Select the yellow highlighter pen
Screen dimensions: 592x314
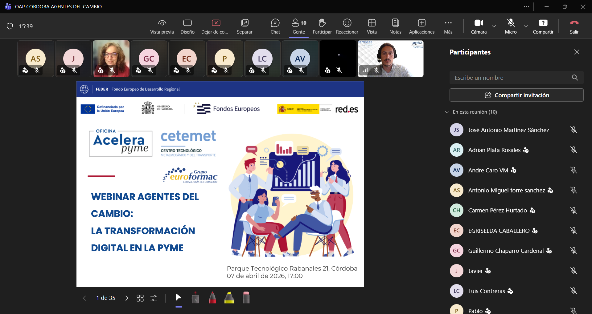tap(229, 298)
